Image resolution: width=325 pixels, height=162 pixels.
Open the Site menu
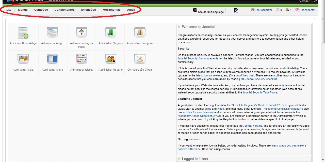[9, 10]
